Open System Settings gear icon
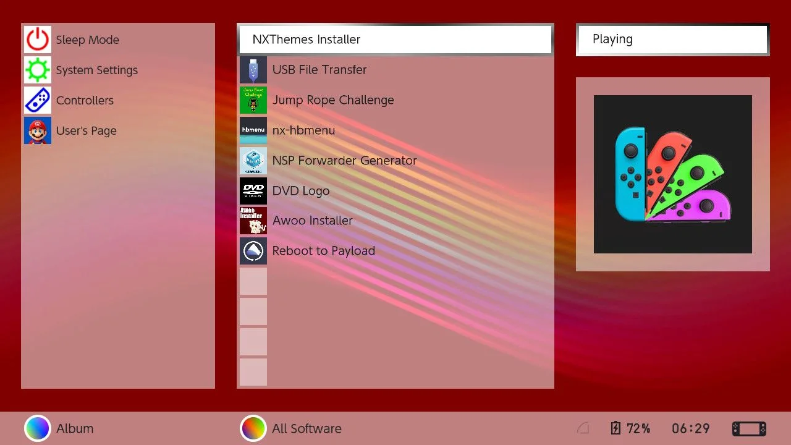 [x=38, y=70]
